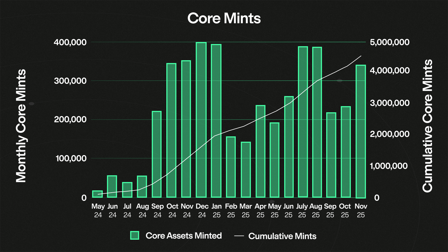Click the Dec 24 bar
This screenshot has width=448, height=252.
click(x=201, y=120)
